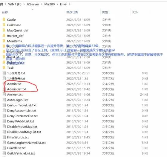Image resolution: width=167 pixels, height=157 pixels.
Task: Select the CustomTableList.Txt file name
Action: 22,105
